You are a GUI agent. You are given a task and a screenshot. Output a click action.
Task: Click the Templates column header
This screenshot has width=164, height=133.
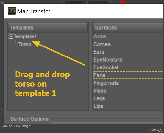pos(48,27)
